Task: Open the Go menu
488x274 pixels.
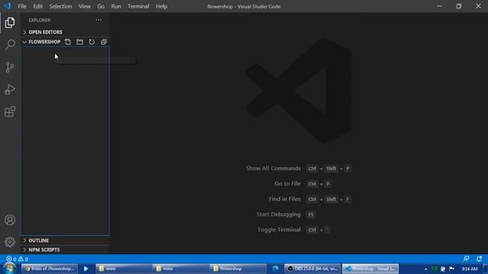Action: click(x=101, y=6)
